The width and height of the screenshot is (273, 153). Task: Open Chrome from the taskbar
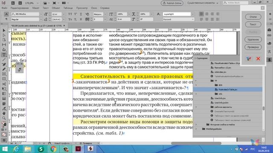click(x=53, y=149)
